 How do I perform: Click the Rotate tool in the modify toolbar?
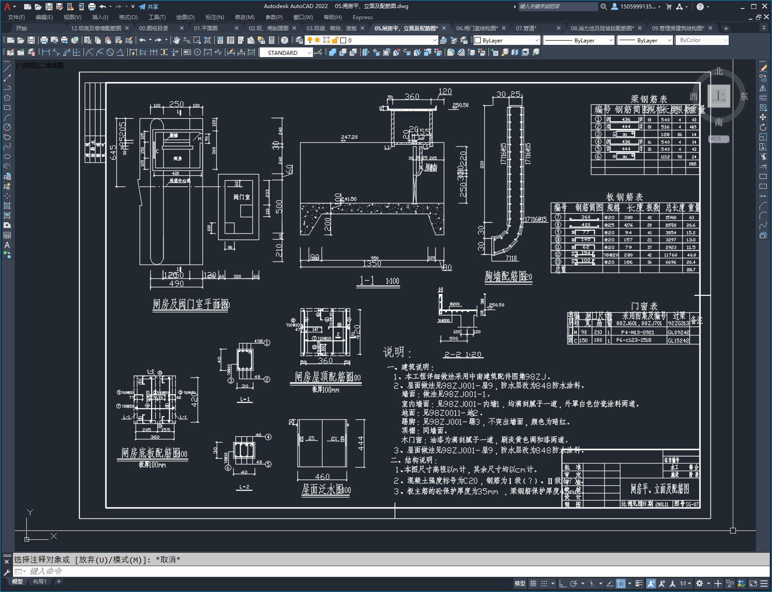(x=763, y=127)
